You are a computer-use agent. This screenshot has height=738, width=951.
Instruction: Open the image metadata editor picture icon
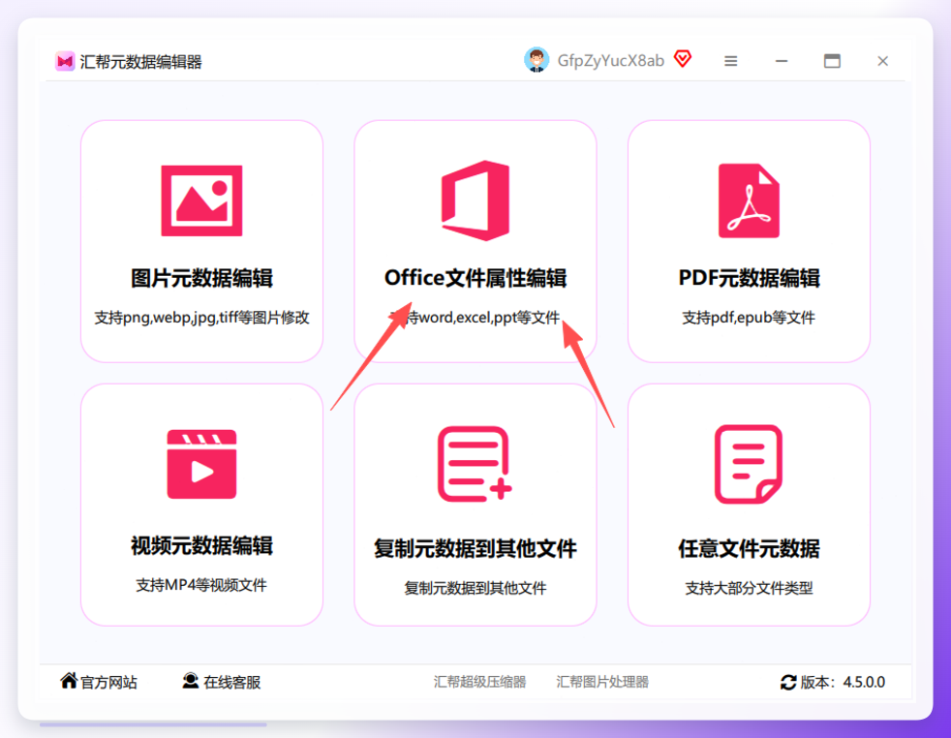201,200
